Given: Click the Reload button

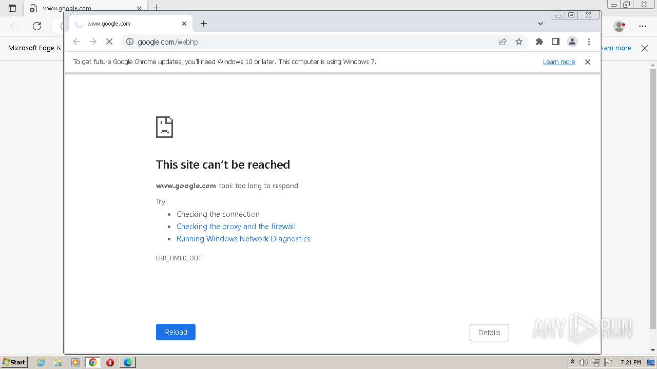Looking at the screenshot, I should (176, 332).
